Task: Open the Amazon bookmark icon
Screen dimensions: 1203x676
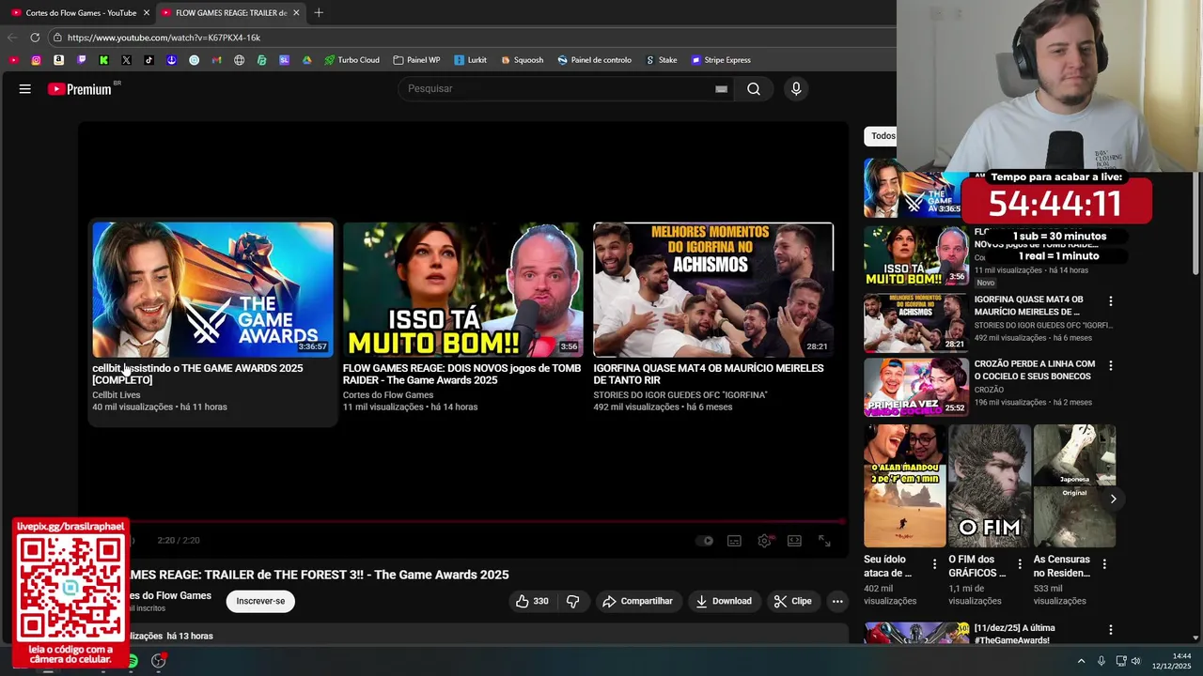Action: pyautogui.click(x=58, y=60)
